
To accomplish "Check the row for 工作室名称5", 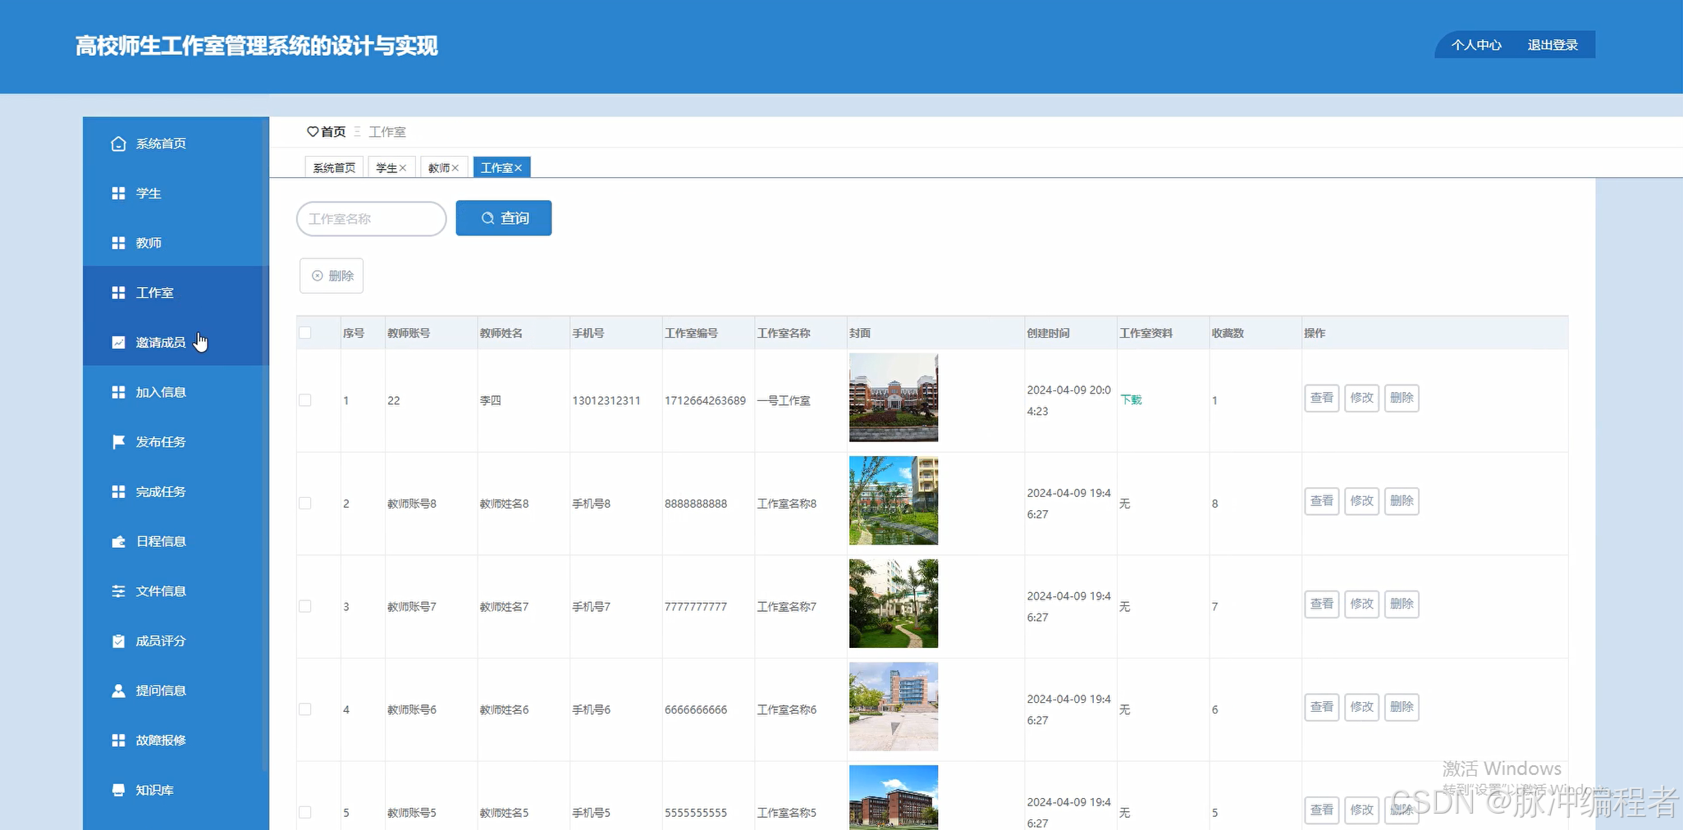I will (x=305, y=812).
